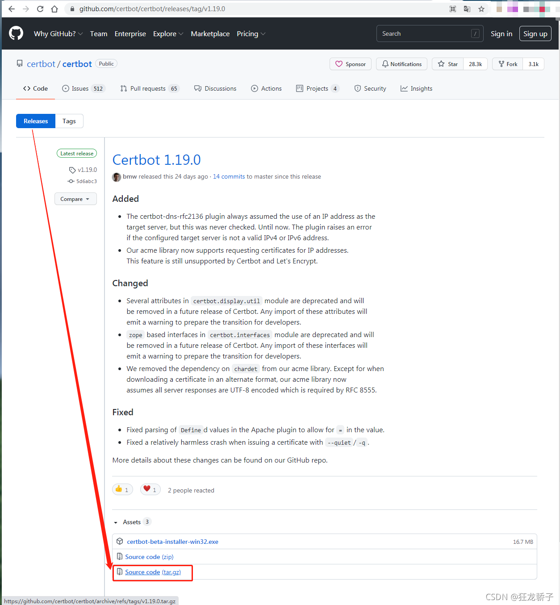React with the heart emoji

point(150,489)
